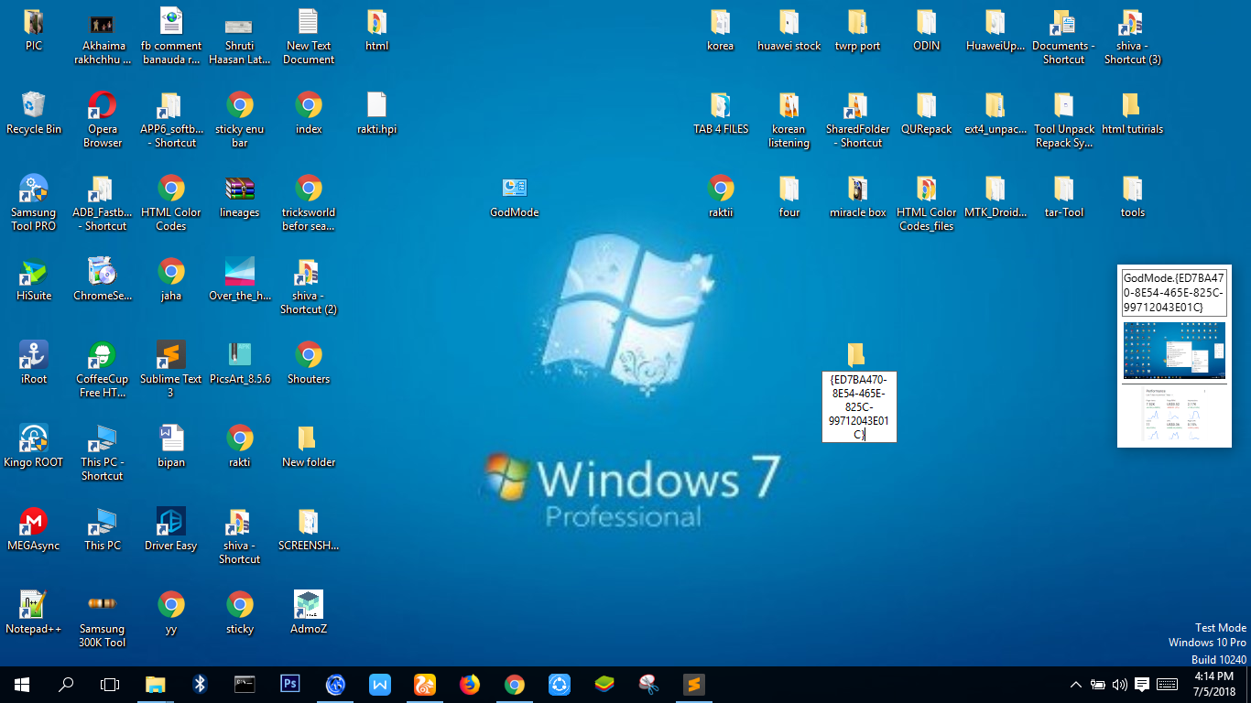
Task: Select the korea folder
Action: [721, 30]
